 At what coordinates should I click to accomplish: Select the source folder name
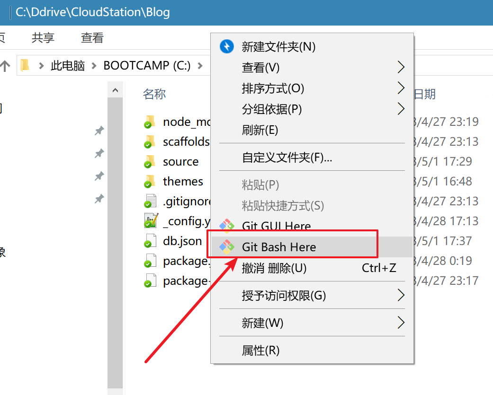(x=181, y=162)
